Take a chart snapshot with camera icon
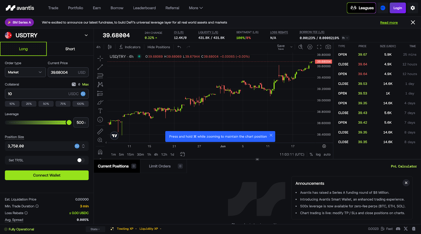Image resolution: width=421 pixels, height=234 pixels. coord(328,47)
